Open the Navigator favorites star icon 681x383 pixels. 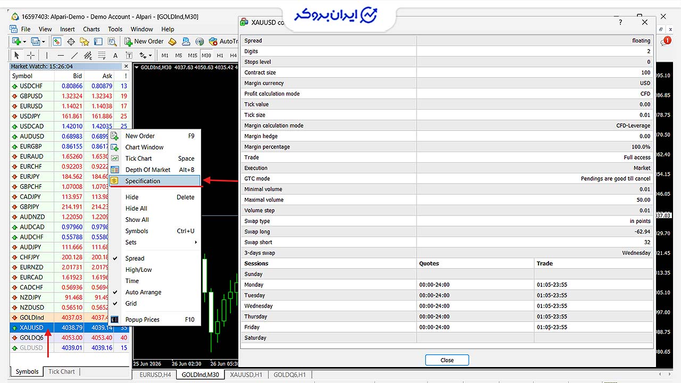[85, 41]
